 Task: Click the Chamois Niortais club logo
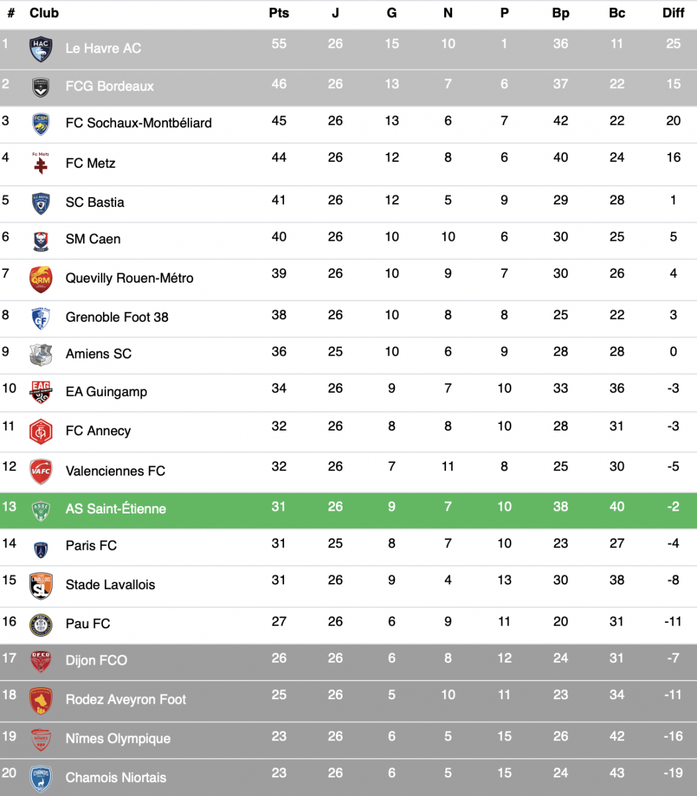40,778
